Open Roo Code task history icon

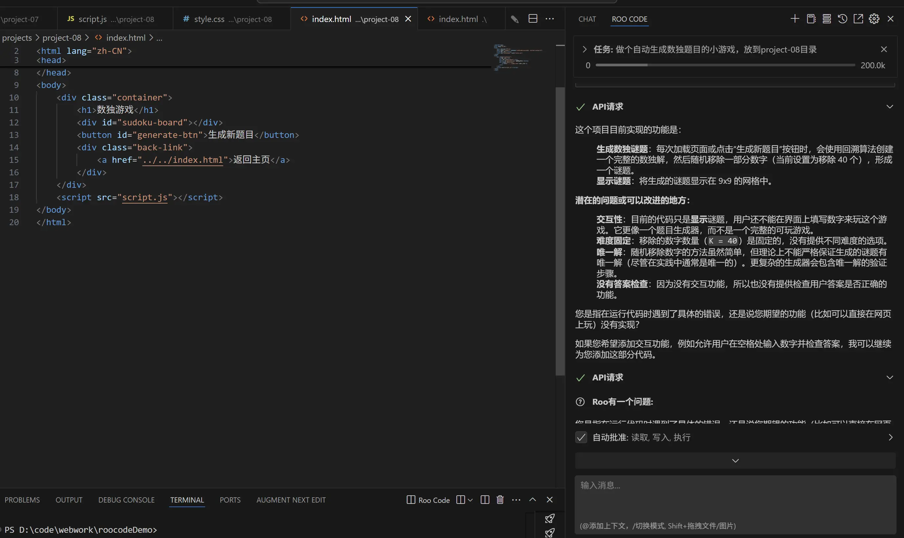tap(842, 19)
